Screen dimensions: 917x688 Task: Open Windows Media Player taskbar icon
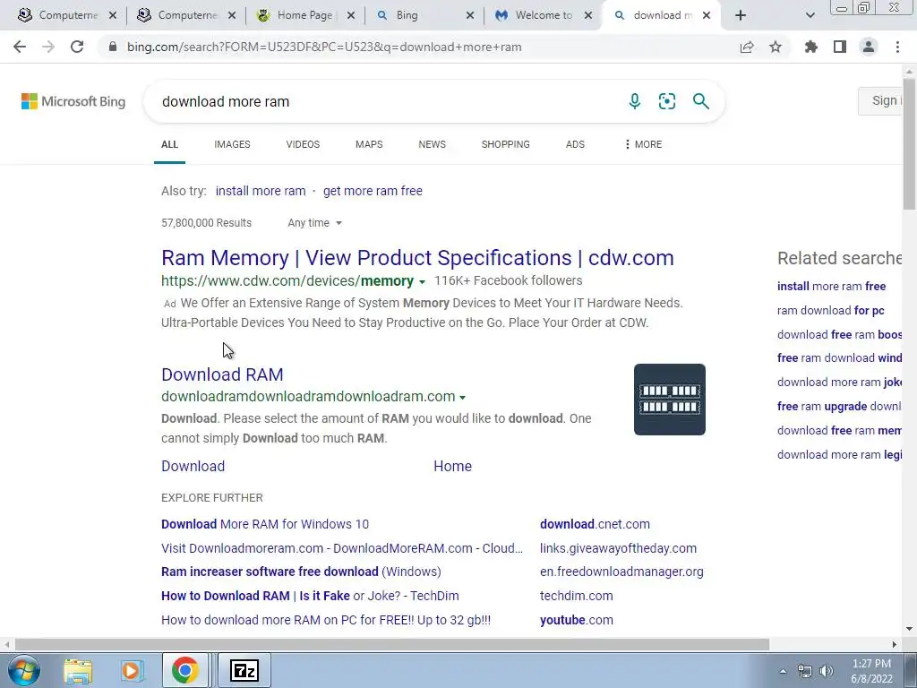click(x=131, y=670)
